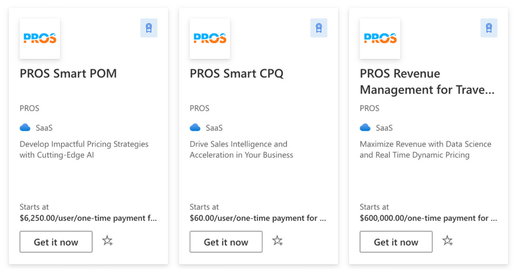Favorite PROS Revenue Management using the star icon
This screenshot has height=273, width=518.
point(448,241)
